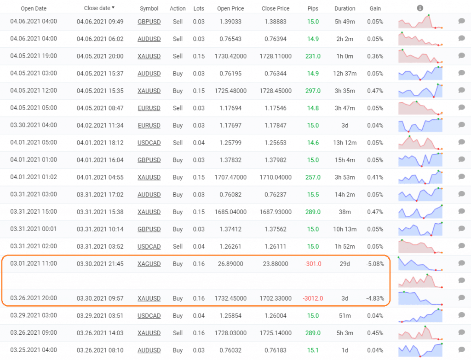
Task: Open GBPUSD link with open price 1.39033
Action: tap(149, 22)
